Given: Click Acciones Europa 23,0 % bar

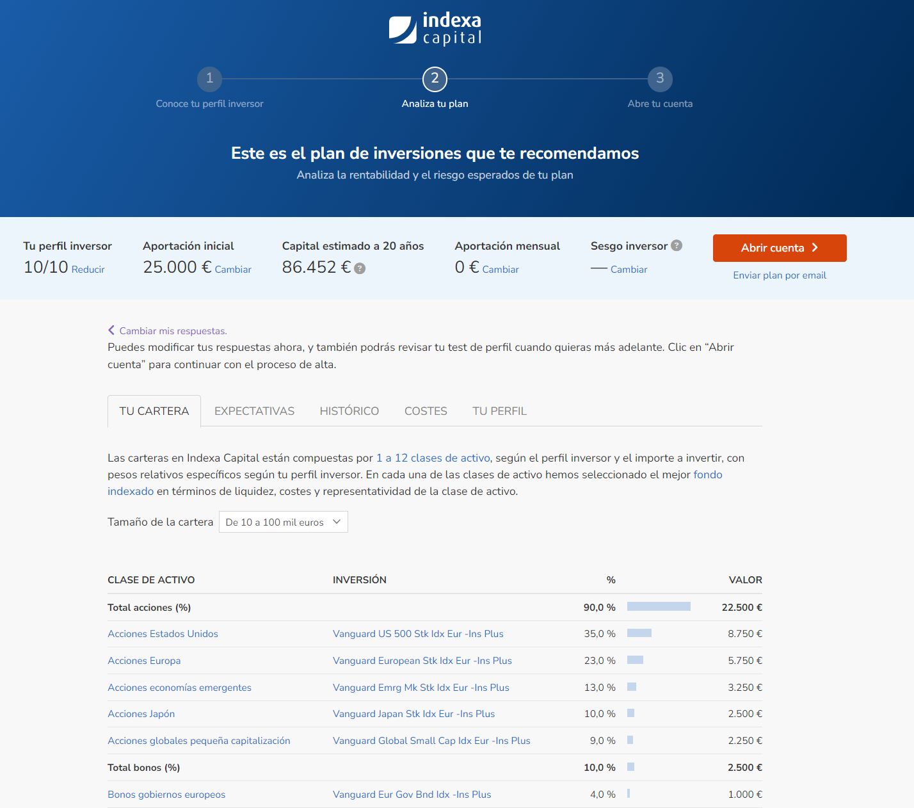Looking at the screenshot, I should [635, 660].
